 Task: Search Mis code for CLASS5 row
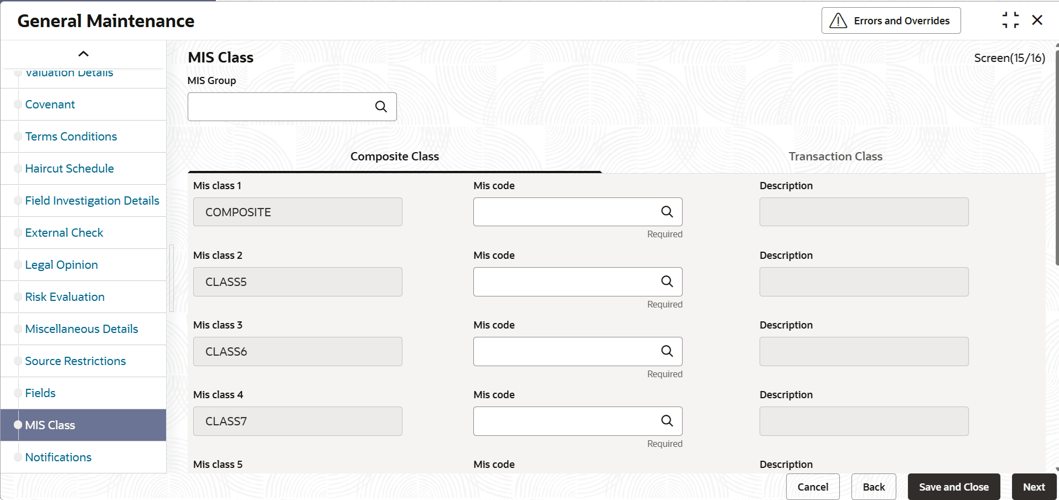click(667, 282)
